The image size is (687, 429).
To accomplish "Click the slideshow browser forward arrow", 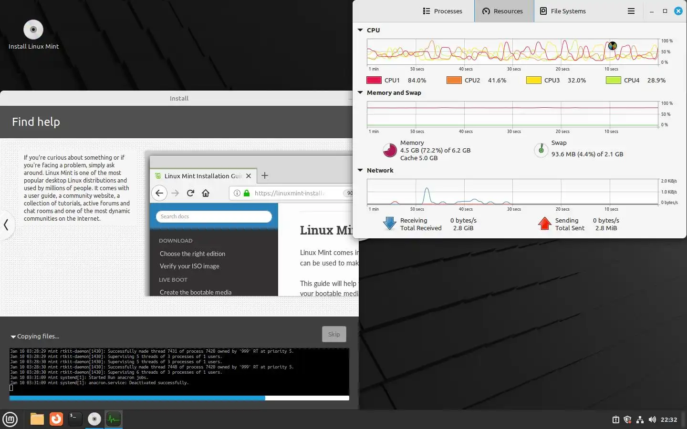I will [175, 193].
